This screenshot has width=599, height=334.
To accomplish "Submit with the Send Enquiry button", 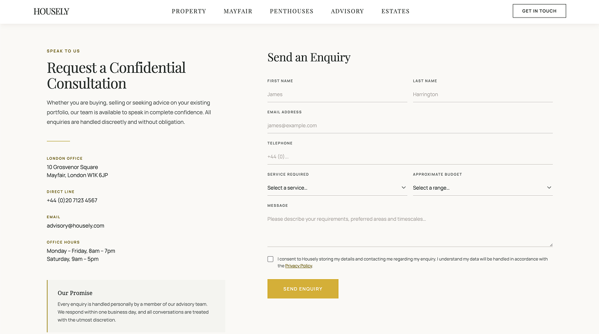I will [x=302, y=289].
